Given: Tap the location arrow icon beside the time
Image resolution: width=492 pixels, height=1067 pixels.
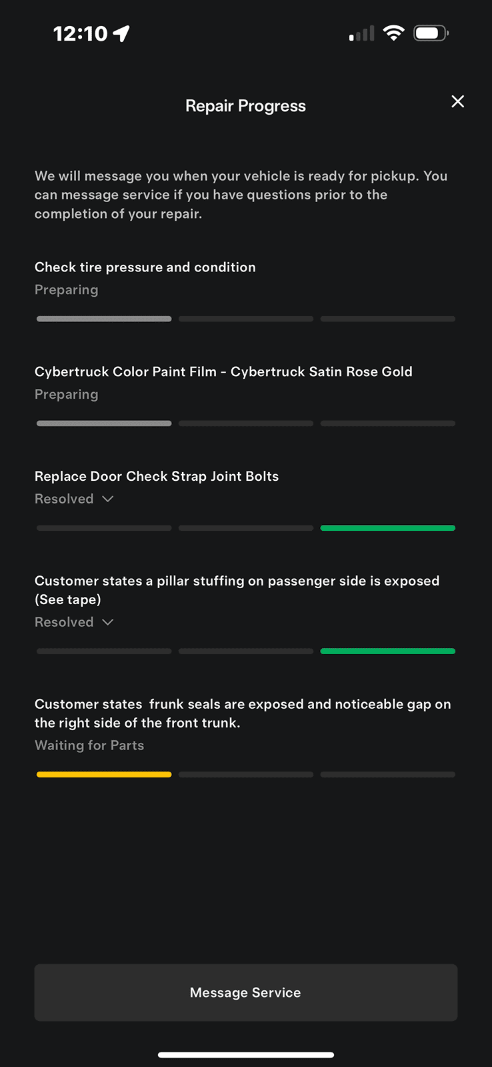Looking at the screenshot, I should coord(121,33).
